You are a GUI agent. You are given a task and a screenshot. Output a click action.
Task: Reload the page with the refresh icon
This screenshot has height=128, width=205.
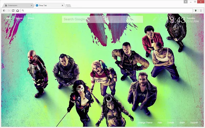coord(13,11)
